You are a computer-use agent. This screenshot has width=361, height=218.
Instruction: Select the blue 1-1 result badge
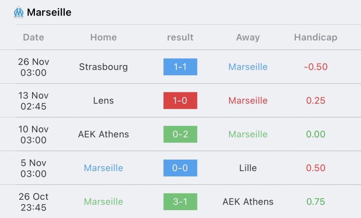[x=180, y=67]
